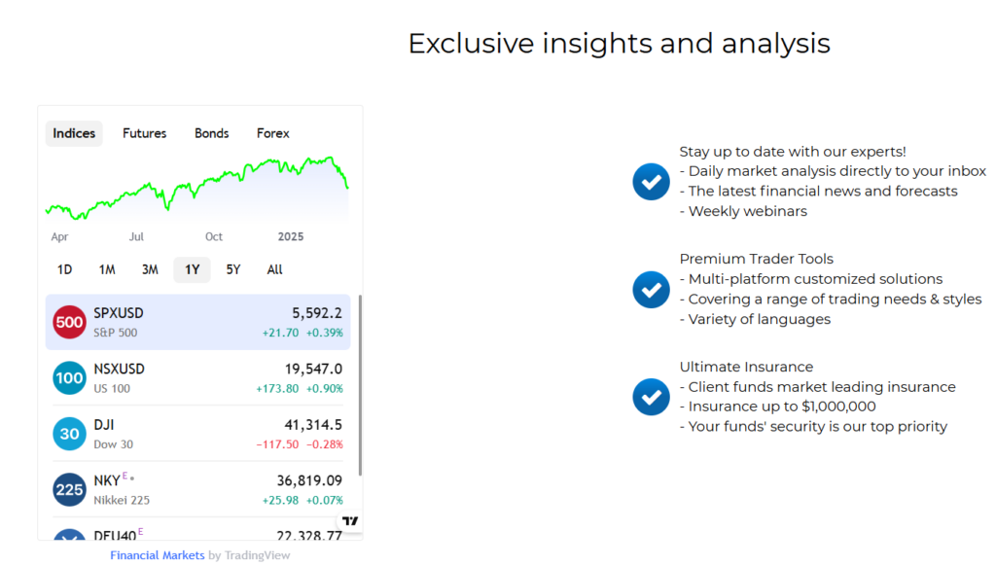Click the checkmark beside Ultimate Insurance
Viewport: 996px width, 566px height.
click(651, 396)
